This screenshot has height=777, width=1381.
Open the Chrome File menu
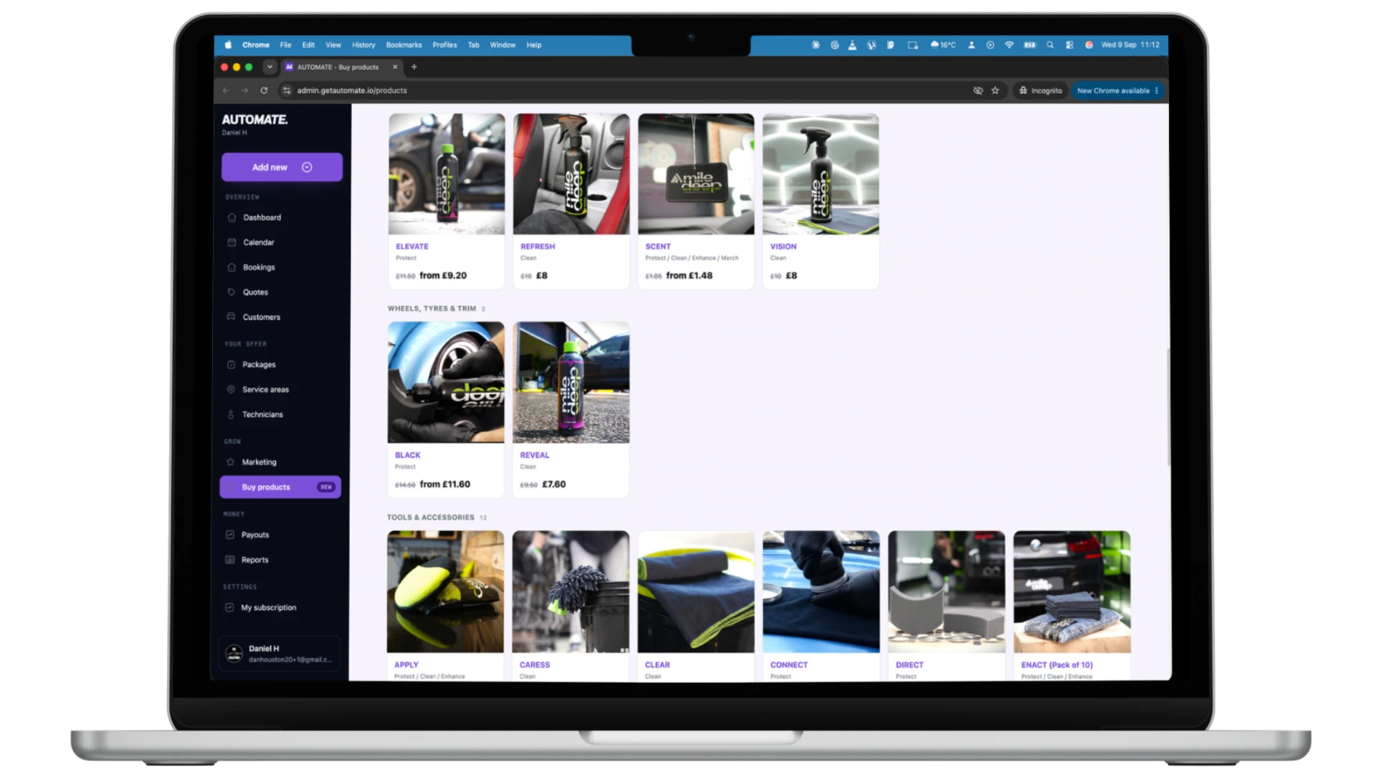click(x=286, y=45)
